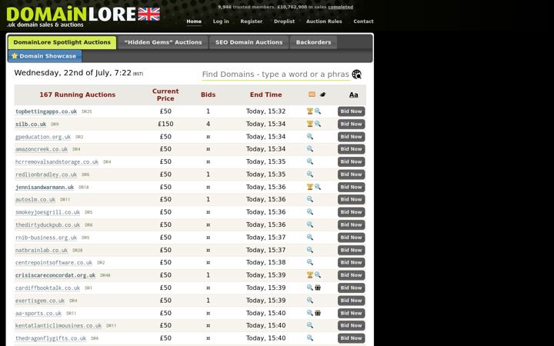Click Bid Now for redlionbradley.co.uk

click(x=351, y=175)
